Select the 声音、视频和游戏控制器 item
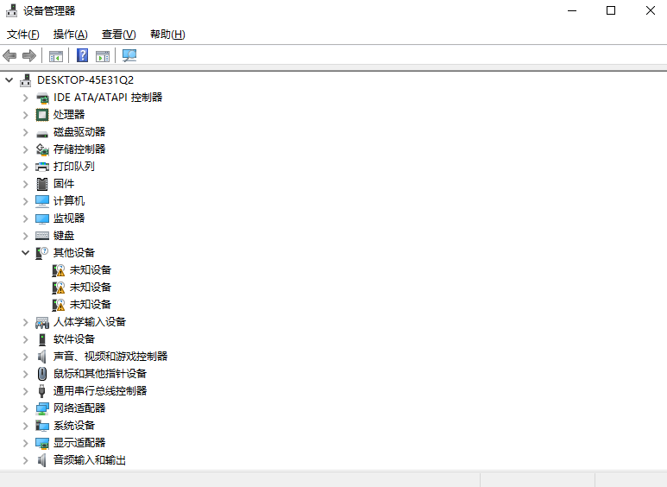 (x=110, y=356)
